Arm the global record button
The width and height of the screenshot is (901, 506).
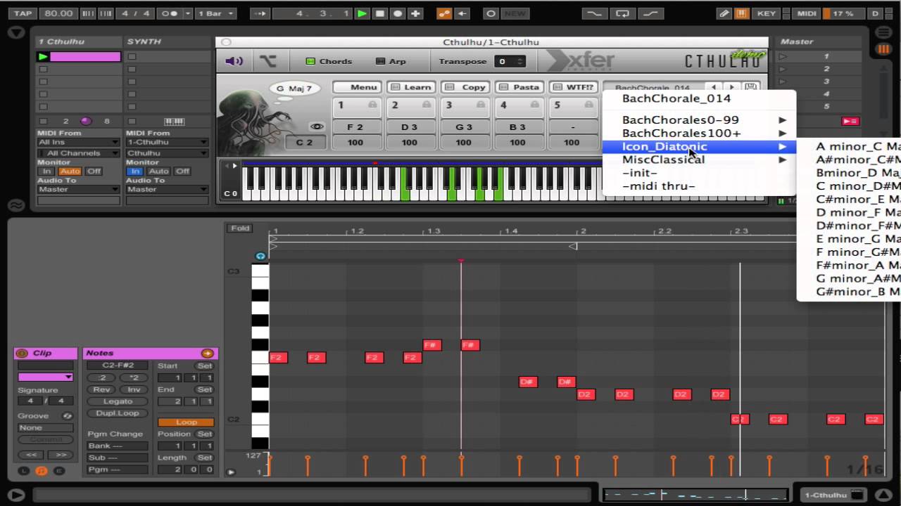point(398,13)
